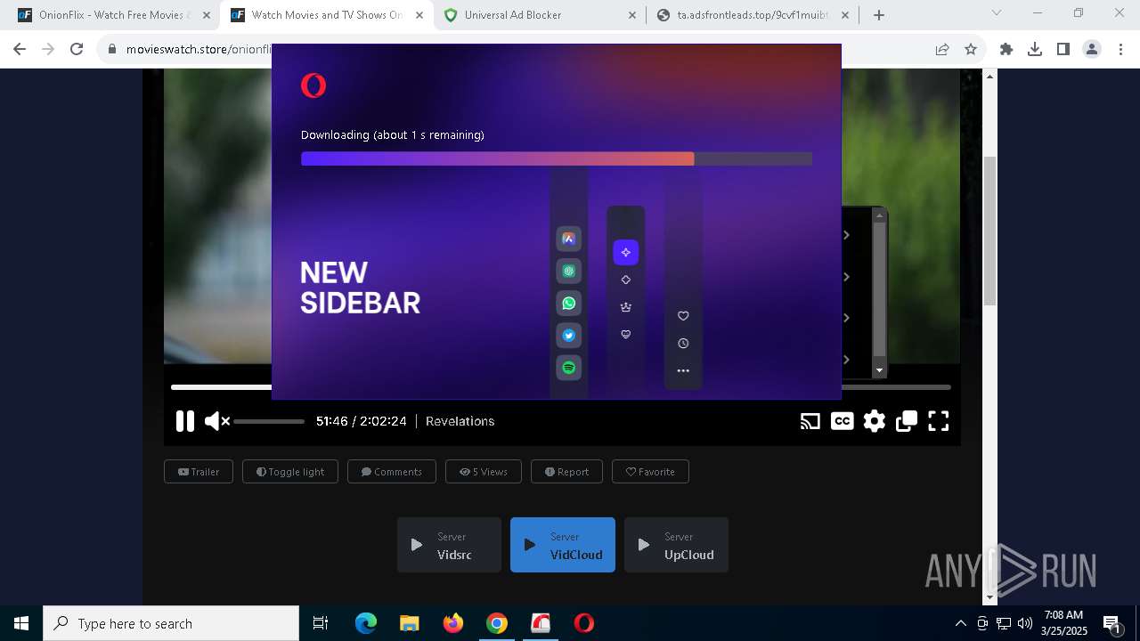This screenshot has height=641, width=1140.
Task: Click three-dots icon in sidebar graphic
Action: click(x=683, y=371)
